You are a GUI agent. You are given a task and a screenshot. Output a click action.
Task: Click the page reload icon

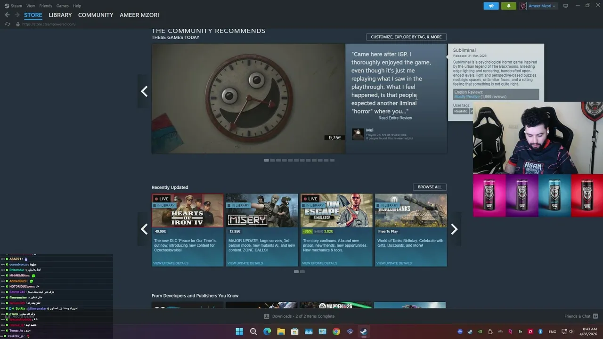click(8, 24)
